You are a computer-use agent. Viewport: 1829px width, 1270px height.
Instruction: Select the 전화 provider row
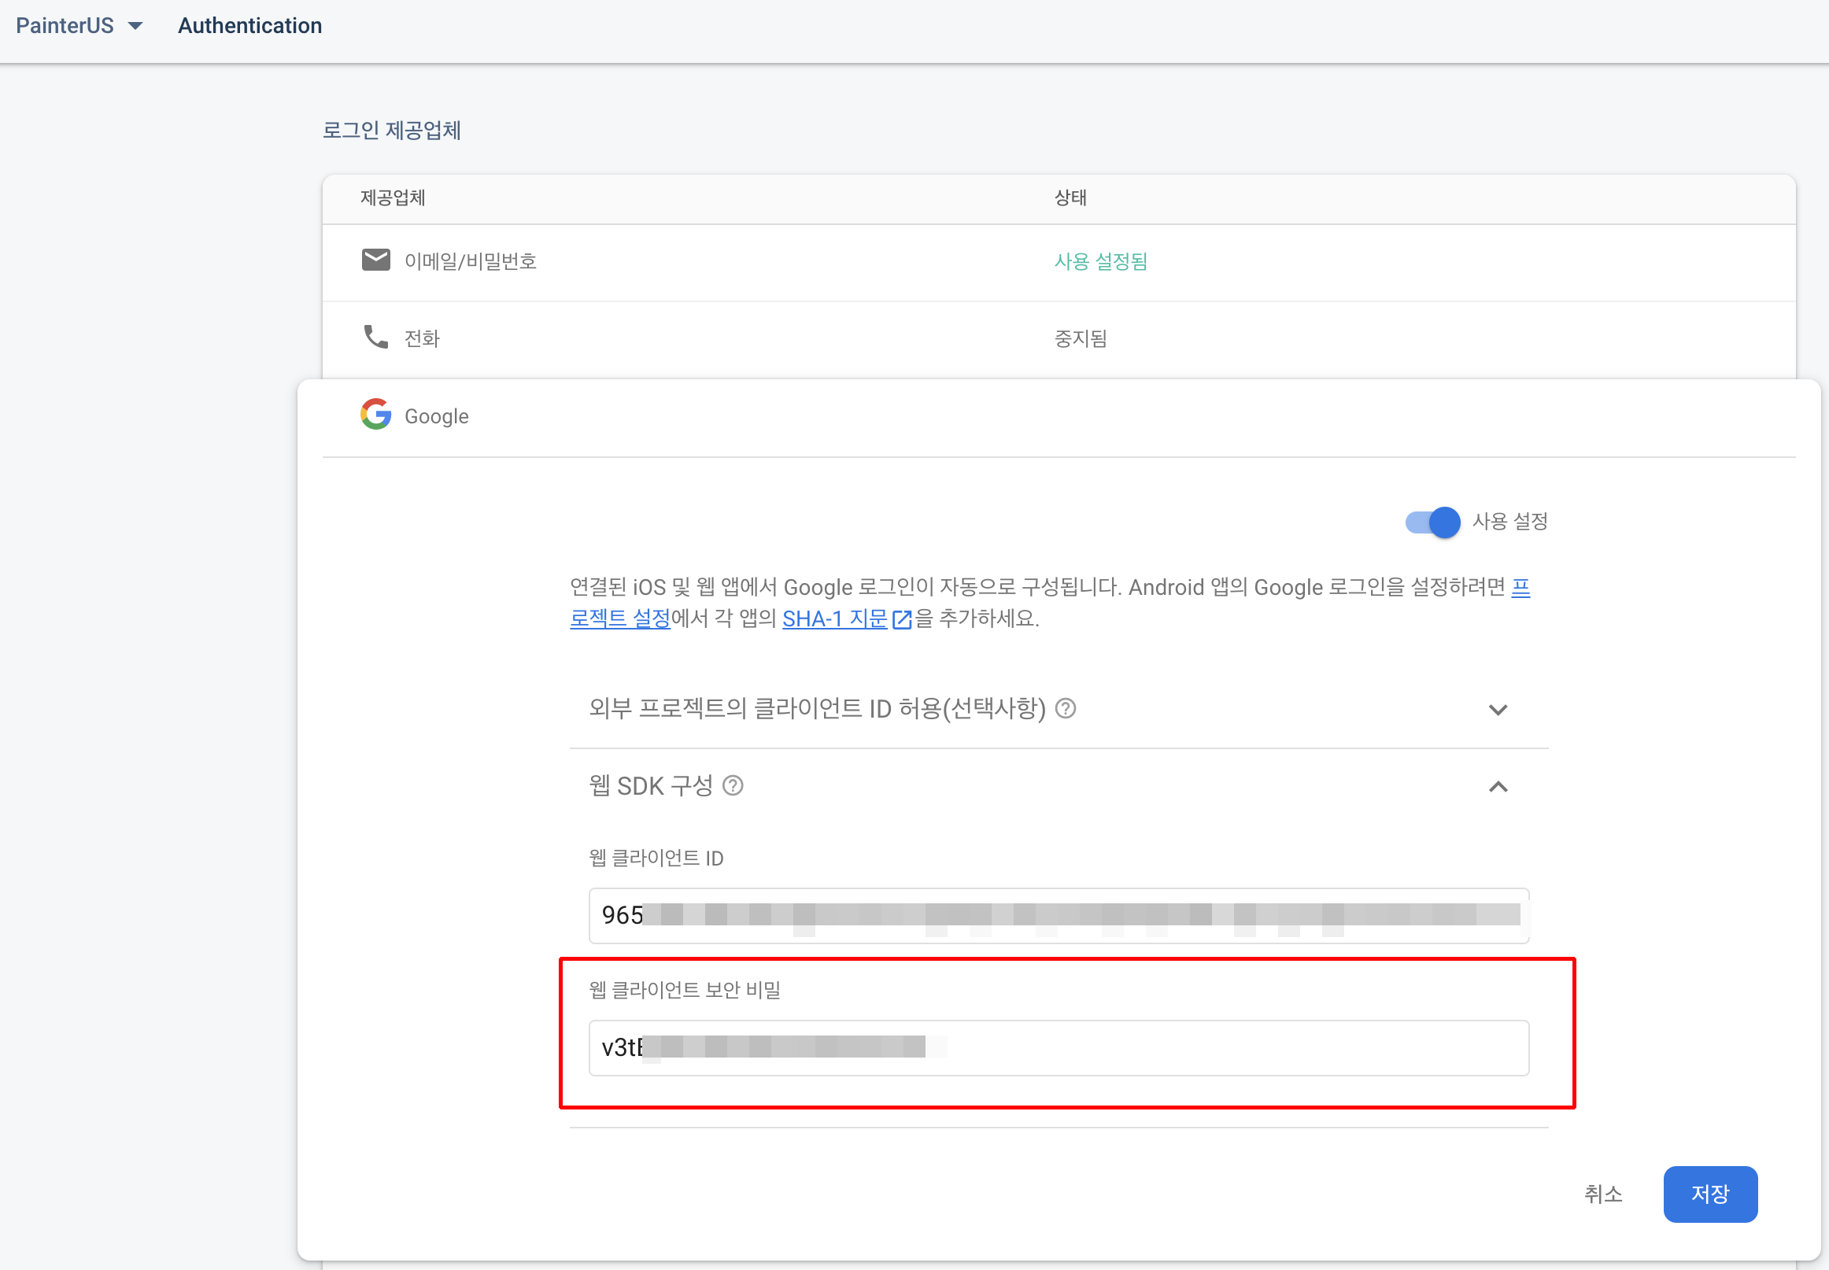tap(422, 339)
